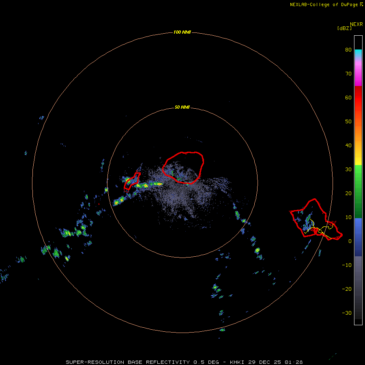Click the 0 value on the dBZ scale
365x365 pixels.
[350, 241]
